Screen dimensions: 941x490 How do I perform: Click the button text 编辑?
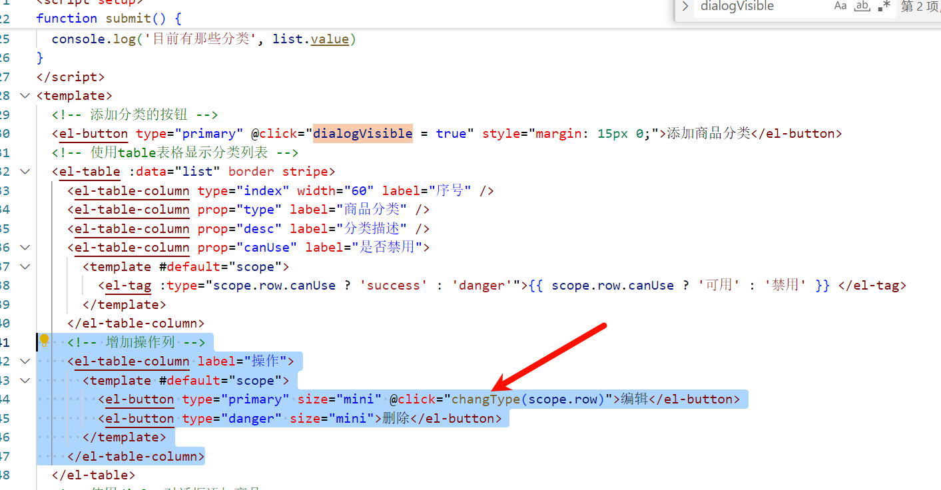(635, 399)
